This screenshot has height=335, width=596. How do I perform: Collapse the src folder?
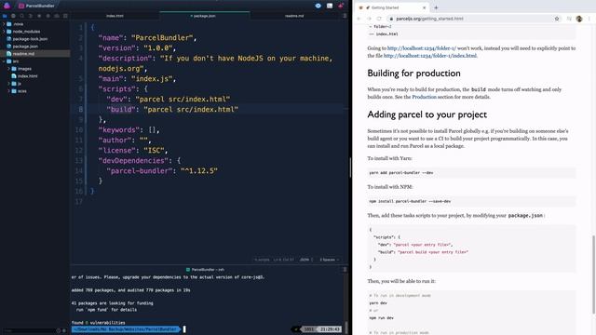click(4, 61)
